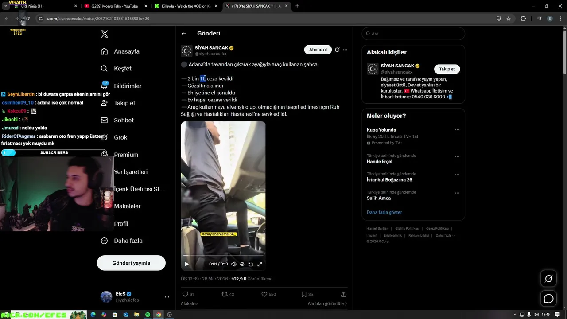Open SİYAH SANCAK post author avatar
This screenshot has height=319, width=567.
click(x=186, y=51)
